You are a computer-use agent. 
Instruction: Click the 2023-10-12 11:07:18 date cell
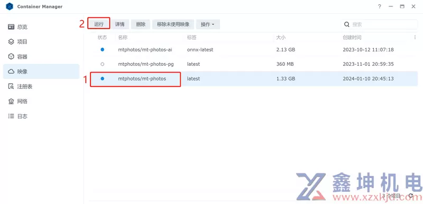click(x=368, y=50)
